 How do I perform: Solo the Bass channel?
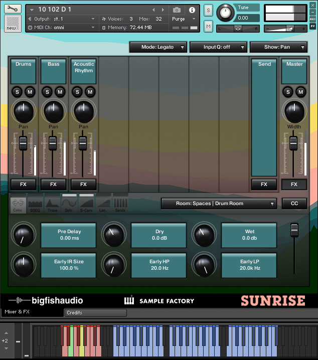click(47, 92)
